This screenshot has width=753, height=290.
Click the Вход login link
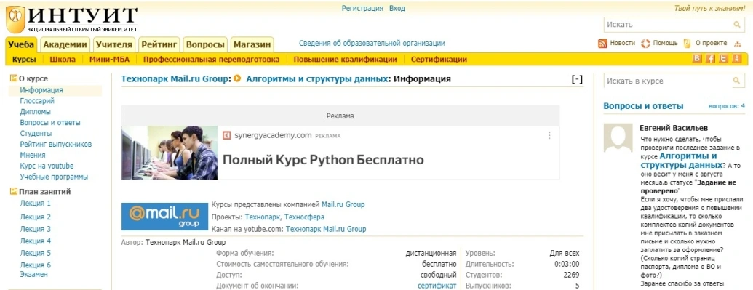point(397,8)
